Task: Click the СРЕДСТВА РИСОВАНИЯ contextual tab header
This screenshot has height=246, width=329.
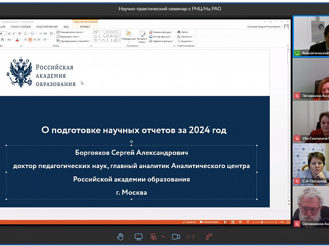Action: tap(85, 22)
